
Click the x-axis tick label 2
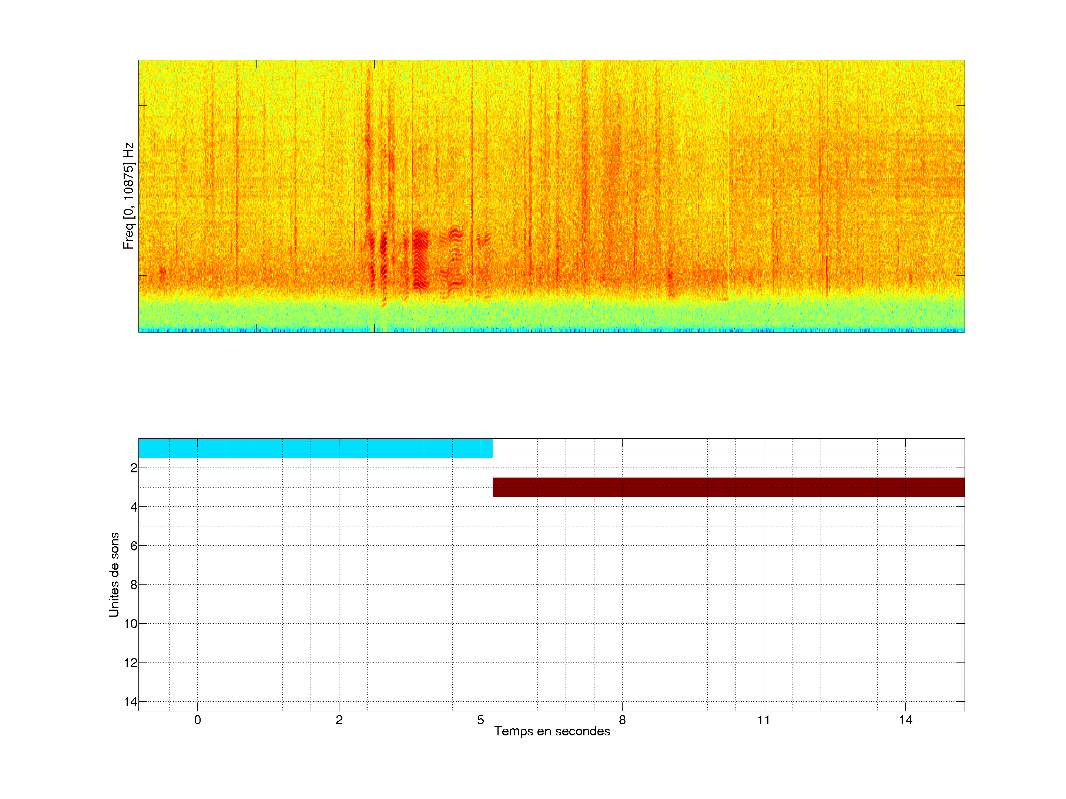tap(339, 720)
